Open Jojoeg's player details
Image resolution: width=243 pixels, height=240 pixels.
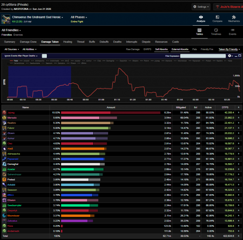[x=11, y=112]
